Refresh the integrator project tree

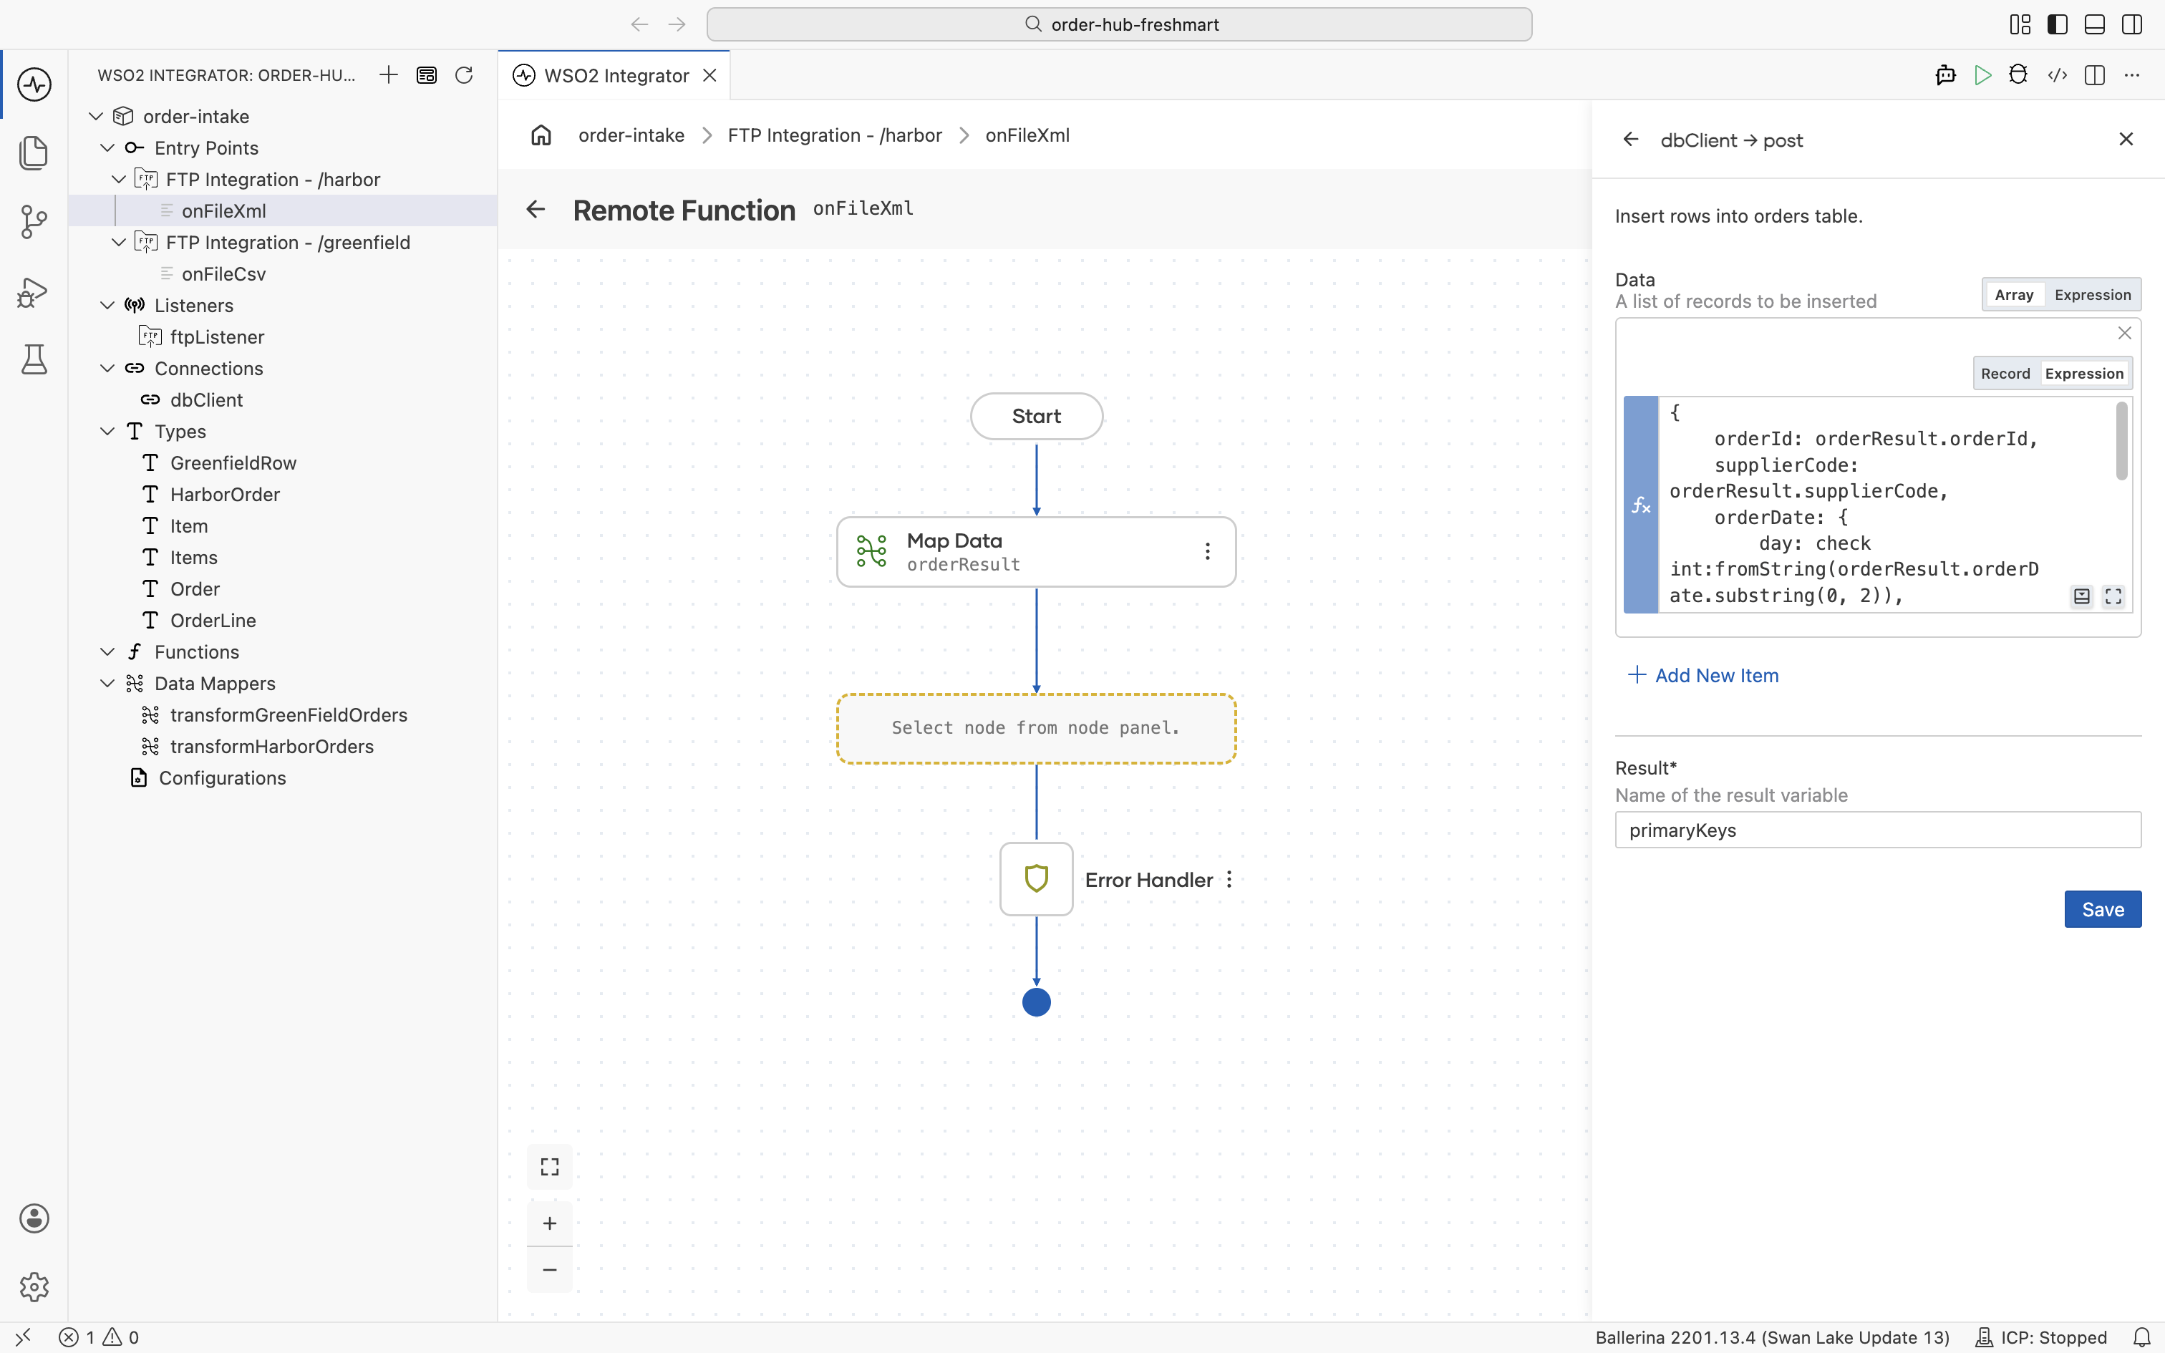pos(463,75)
